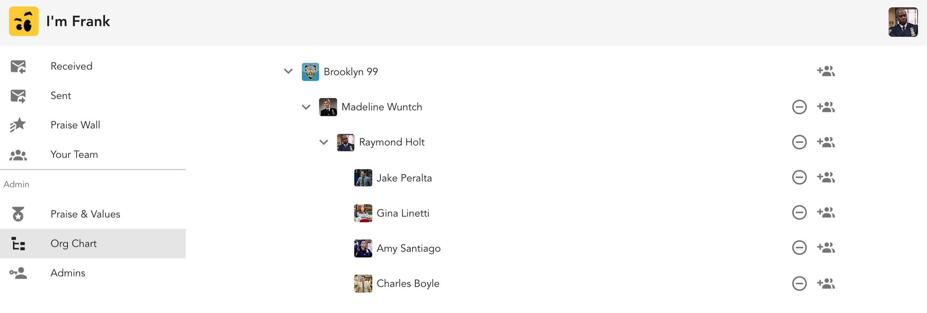Click add member icon for Madeline Wuntch
The image size is (927, 313).
[x=826, y=107]
